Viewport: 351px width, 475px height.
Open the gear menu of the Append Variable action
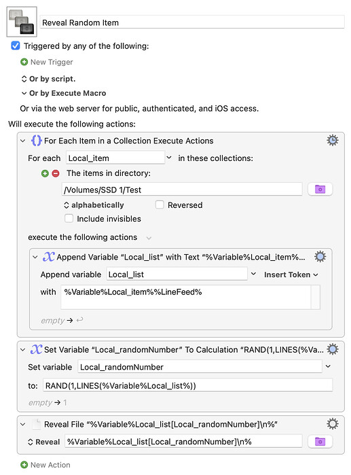[320, 257]
